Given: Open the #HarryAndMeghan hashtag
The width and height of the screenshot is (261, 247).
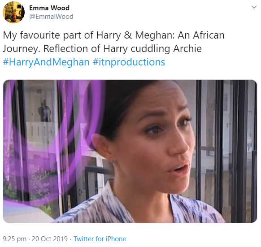Looking at the screenshot, I should coord(46,62).
